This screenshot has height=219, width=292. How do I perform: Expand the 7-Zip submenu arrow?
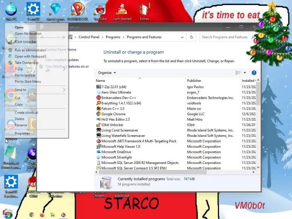click(64, 69)
